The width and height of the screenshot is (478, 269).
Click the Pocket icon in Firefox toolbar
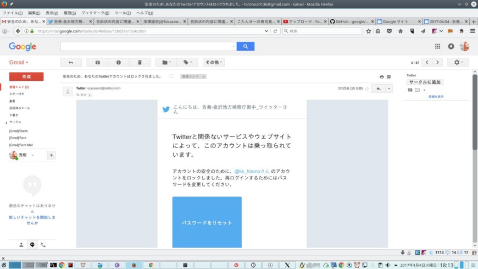(x=390, y=31)
